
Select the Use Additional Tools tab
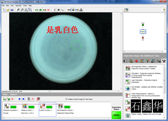(x=164, y=61)
